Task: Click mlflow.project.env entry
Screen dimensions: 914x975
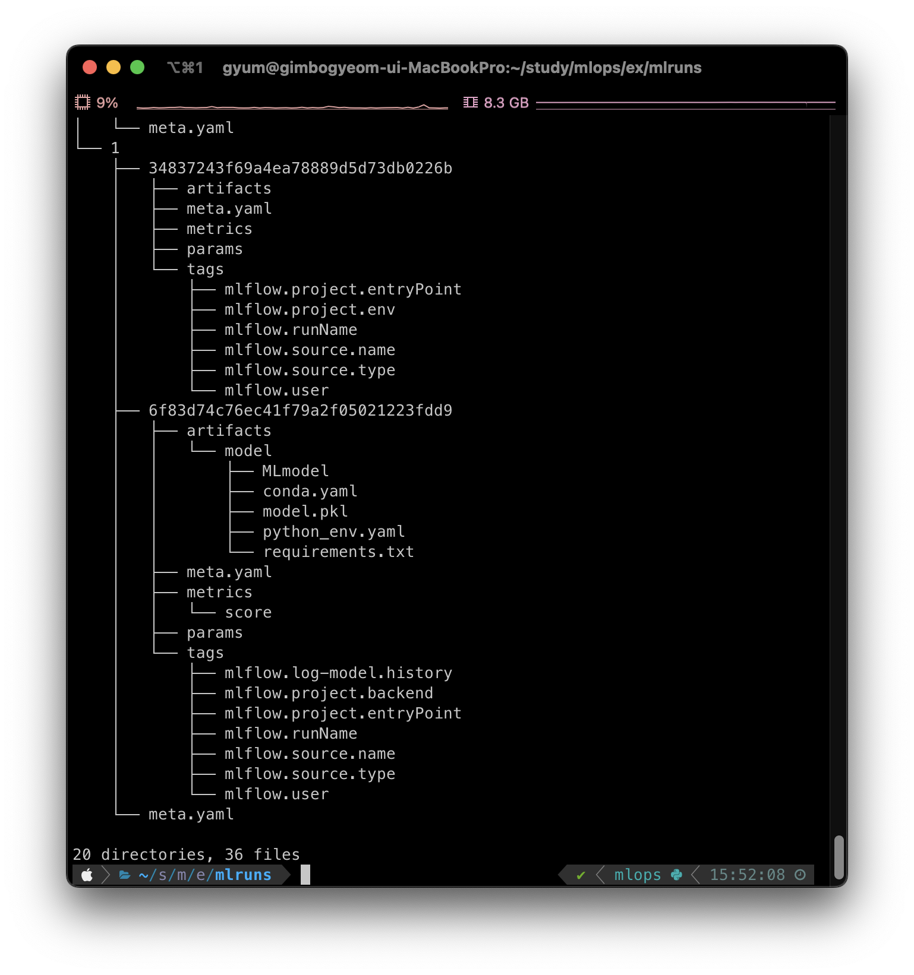Action: [x=310, y=309]
